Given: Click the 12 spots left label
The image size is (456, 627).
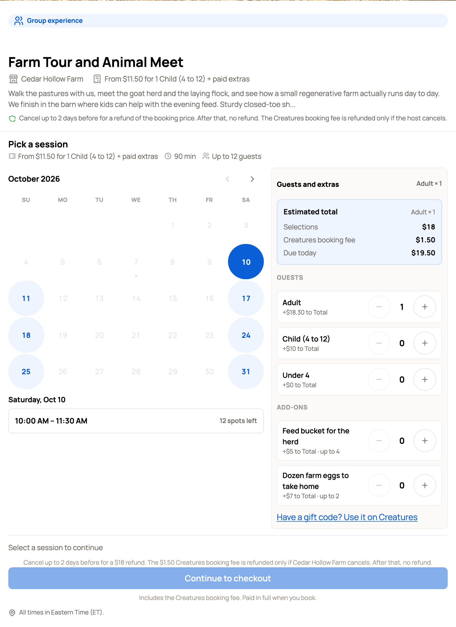Looking at the screenshot, I should 238,421.
